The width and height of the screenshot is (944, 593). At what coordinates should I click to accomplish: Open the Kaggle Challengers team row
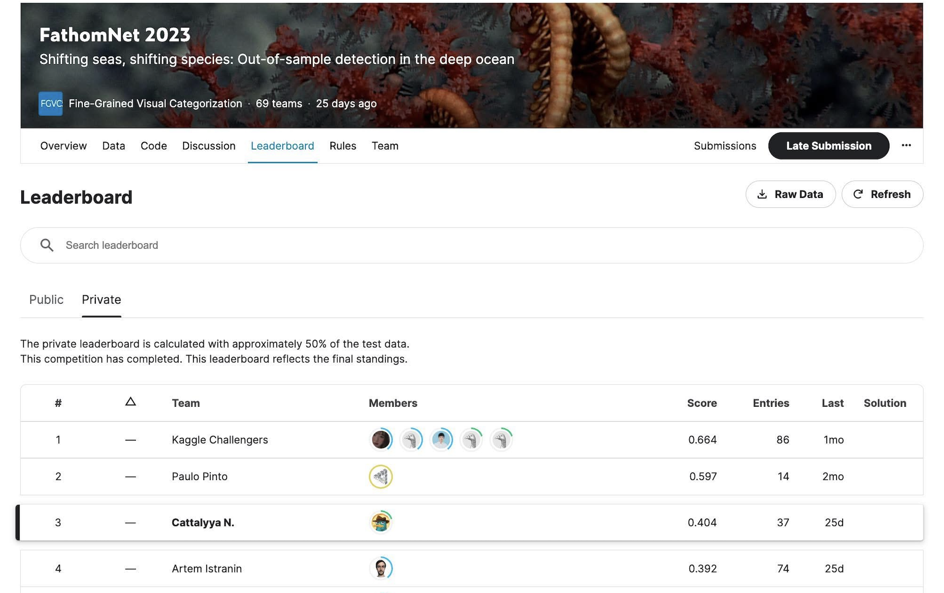220,440
